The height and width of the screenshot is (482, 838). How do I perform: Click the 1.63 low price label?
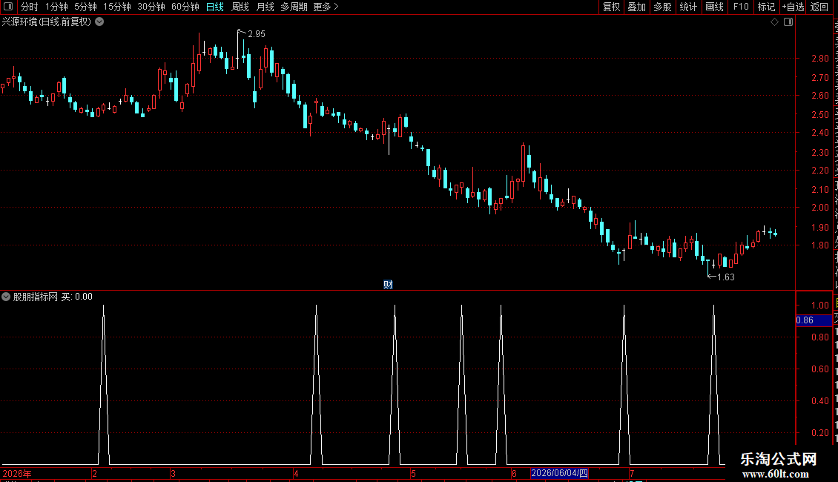726,277
